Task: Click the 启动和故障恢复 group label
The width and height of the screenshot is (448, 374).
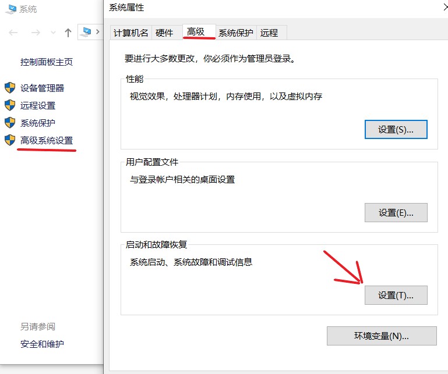Action: click(156, 244)
